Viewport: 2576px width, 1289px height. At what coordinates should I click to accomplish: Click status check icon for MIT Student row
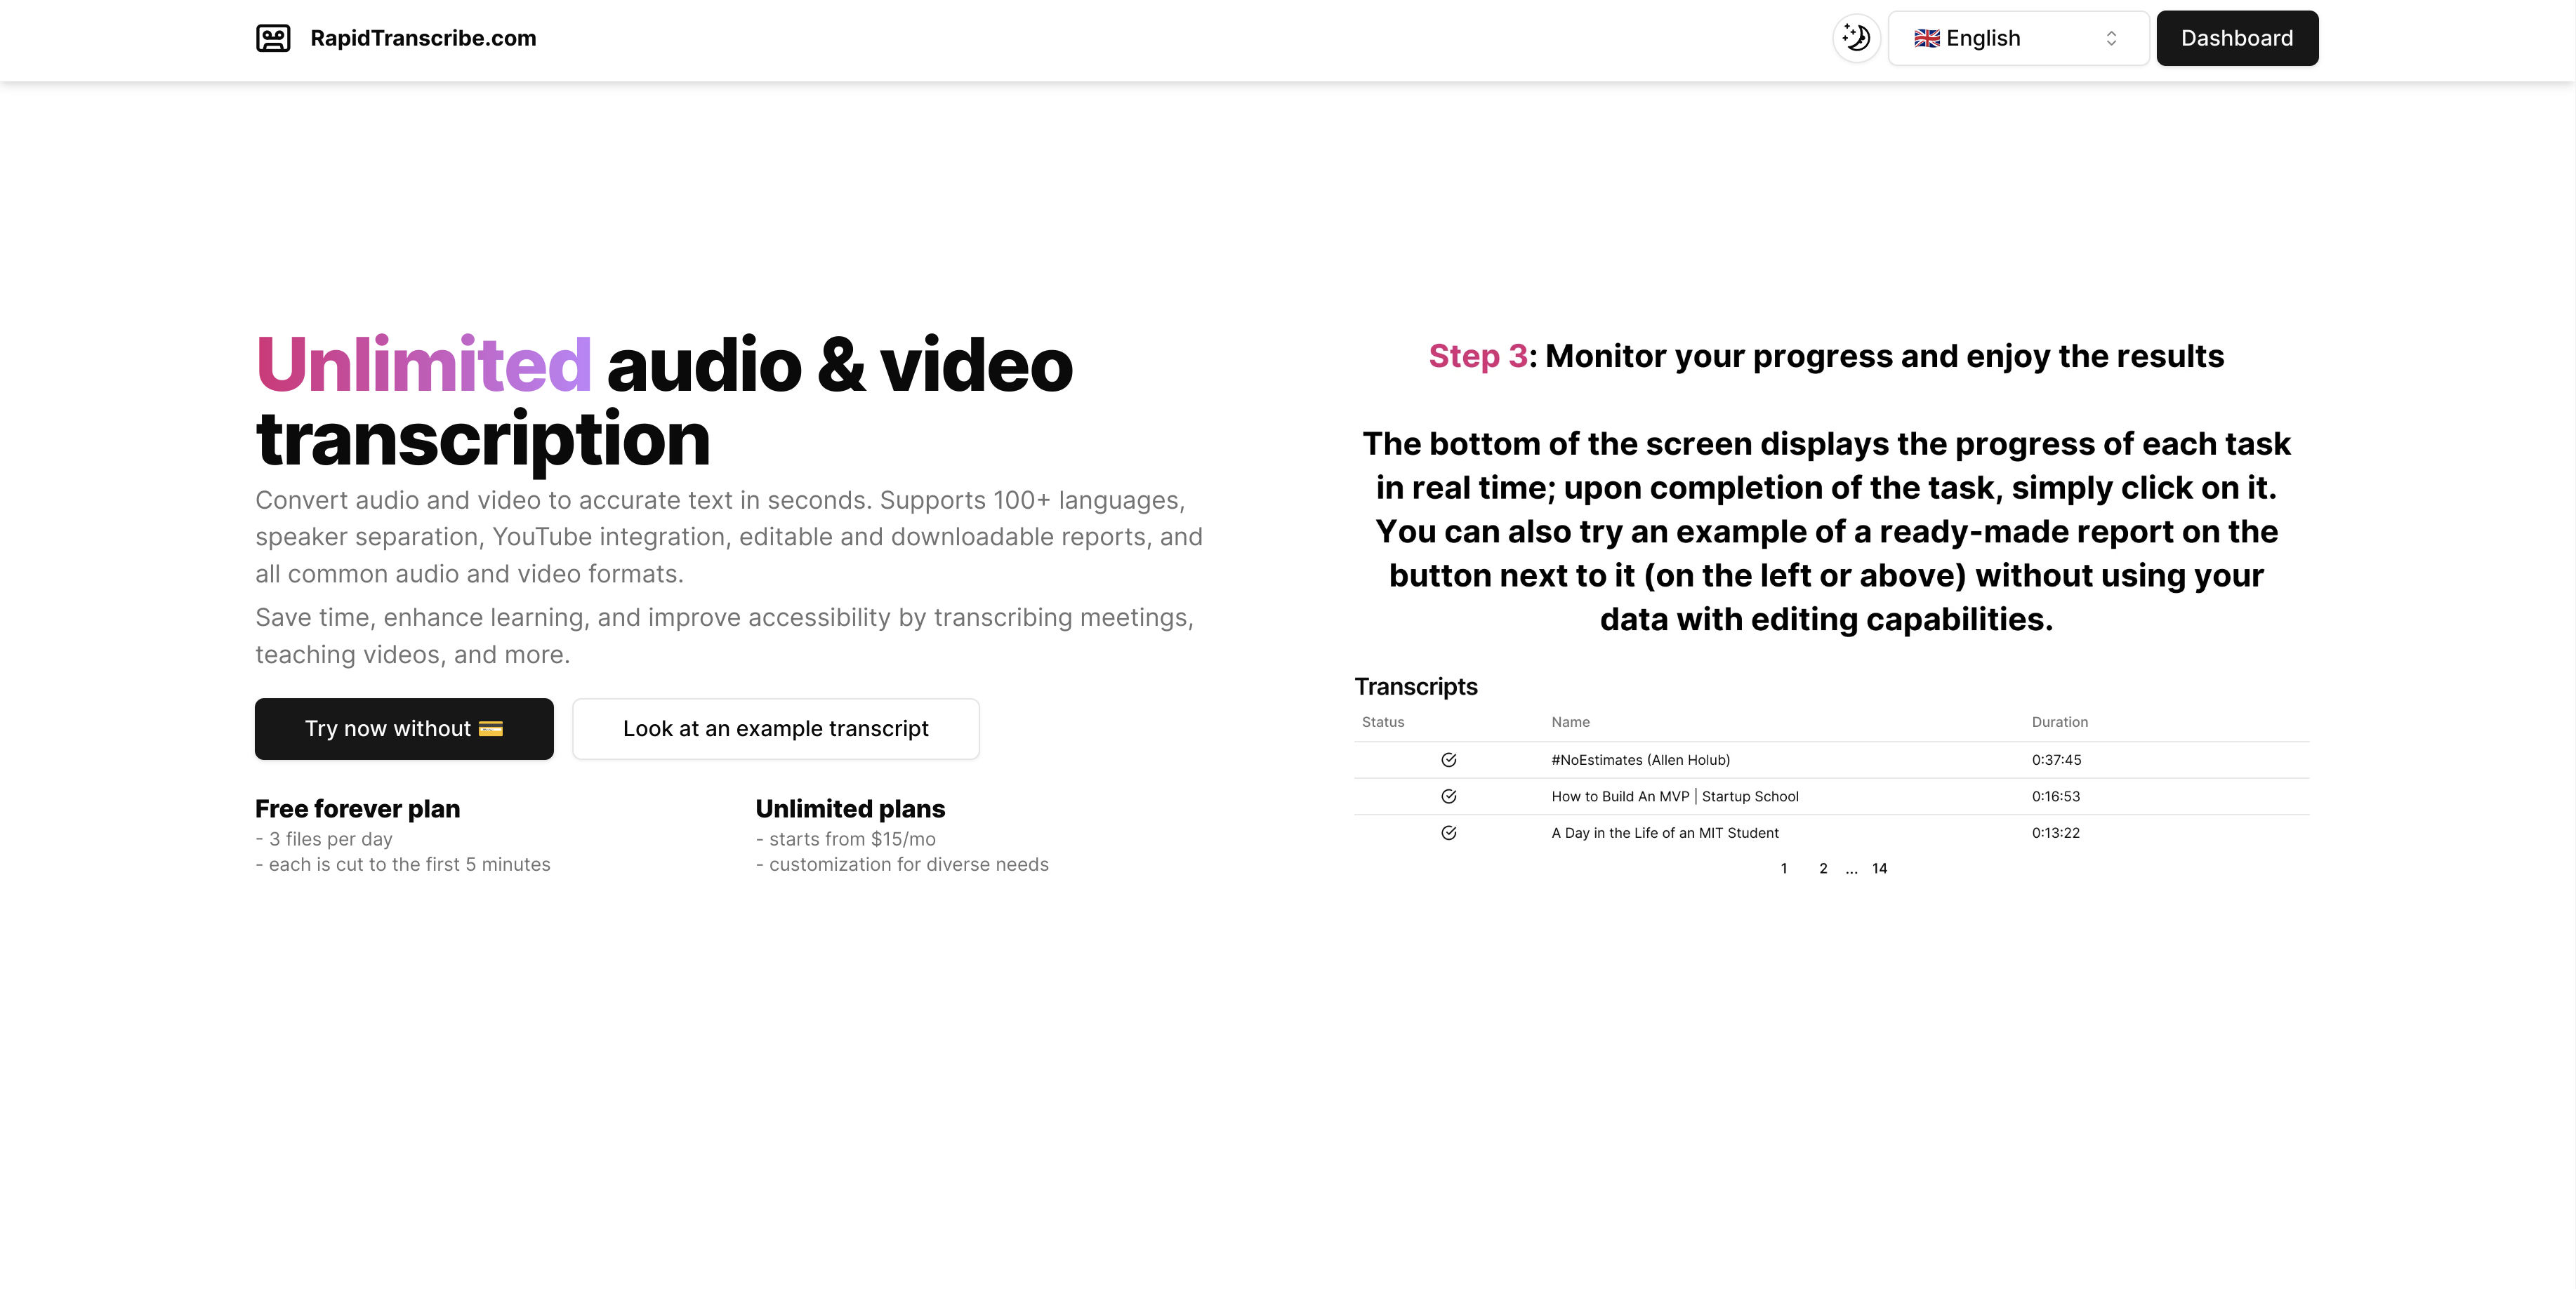(x=1448, y=832)
